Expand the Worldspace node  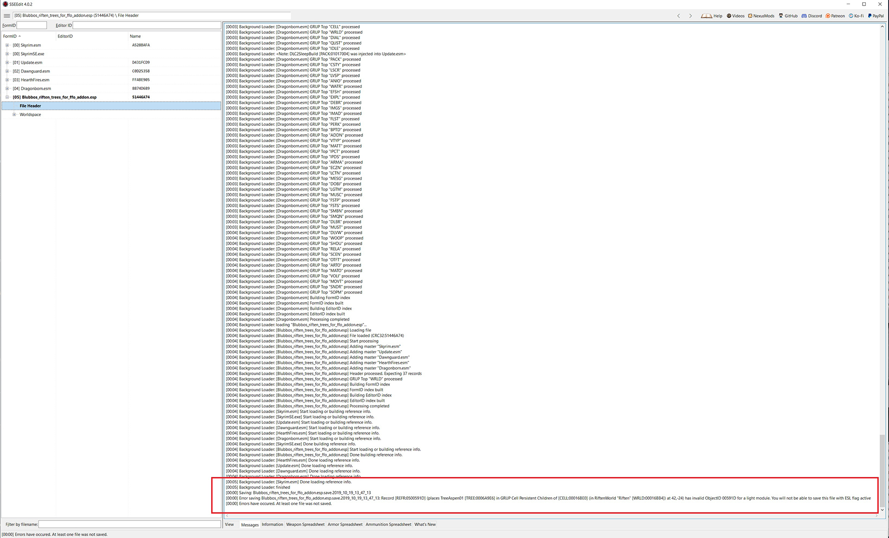(14, 115)
